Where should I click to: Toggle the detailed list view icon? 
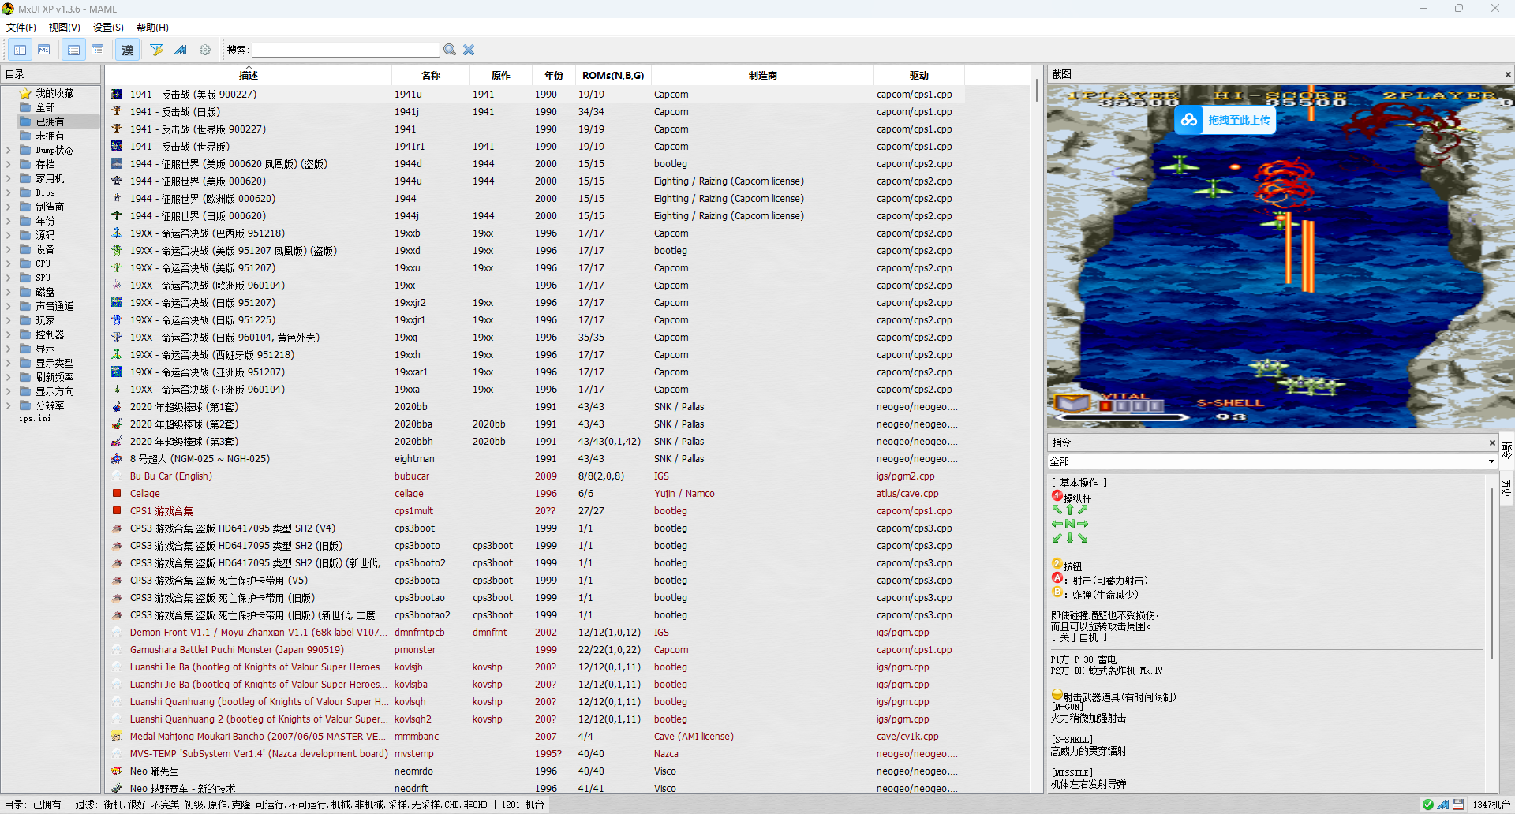click(73, 50)
